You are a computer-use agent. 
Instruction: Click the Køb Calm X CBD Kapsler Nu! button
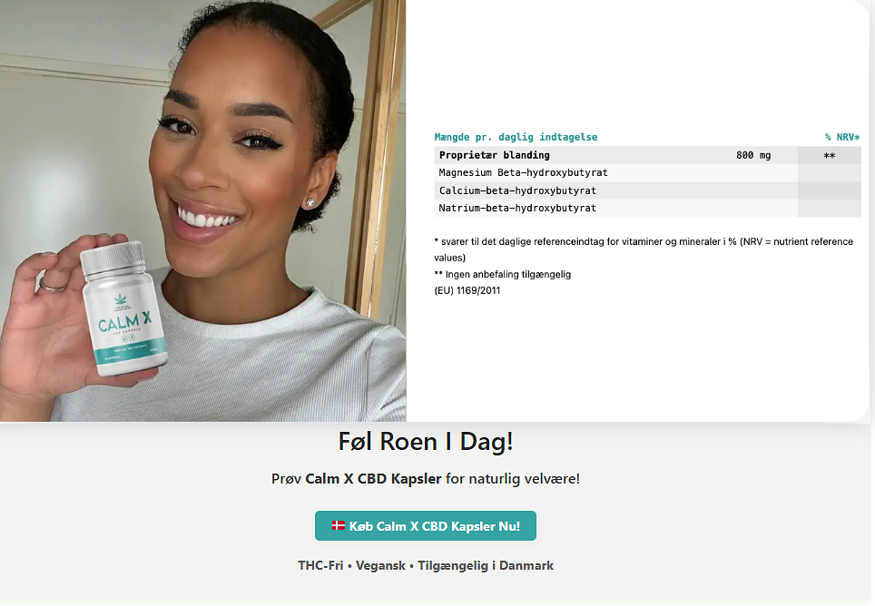pyautogui.click(x=425, y=526)
